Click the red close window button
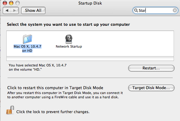Image resolution: width=180 pixels, height=121 pixels. pos(5,3)
